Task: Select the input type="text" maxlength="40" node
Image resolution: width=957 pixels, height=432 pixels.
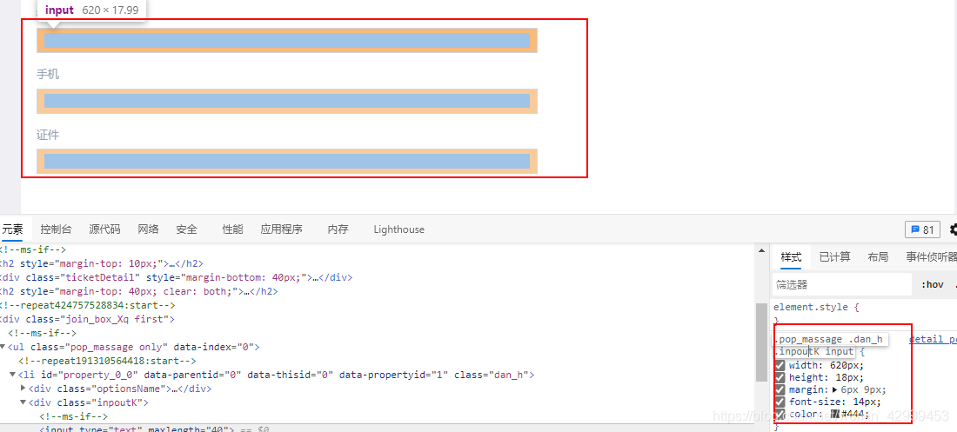Action: tap(137, 429)
